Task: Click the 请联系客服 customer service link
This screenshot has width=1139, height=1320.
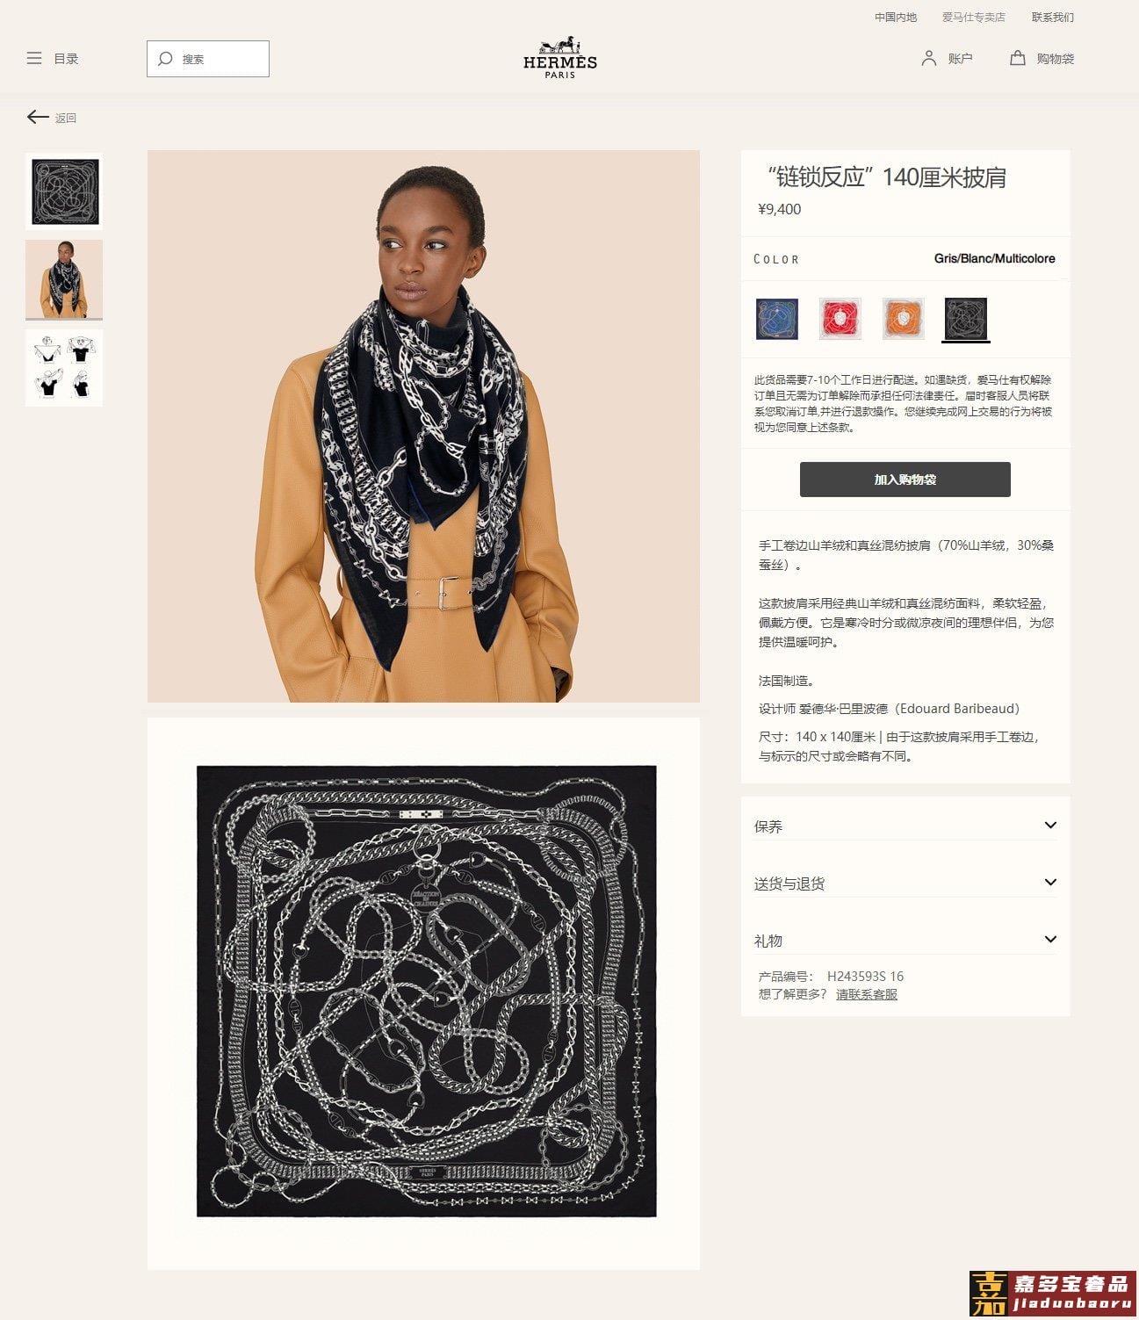Action: (867, 994)
